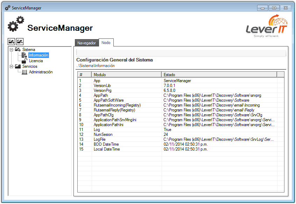The width and height of the screenshot is (296, 204).
Task: Close the ServiceManager window
Action: pos(286,8)
